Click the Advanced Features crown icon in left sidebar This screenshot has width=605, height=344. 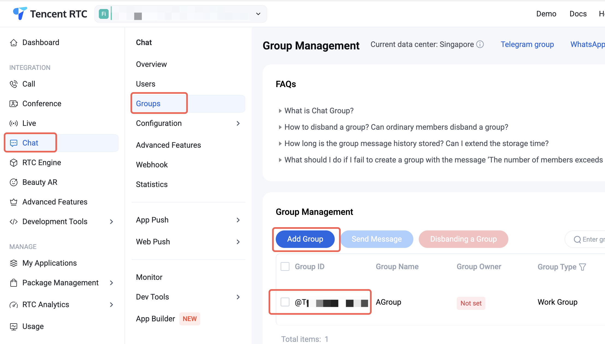14,202
